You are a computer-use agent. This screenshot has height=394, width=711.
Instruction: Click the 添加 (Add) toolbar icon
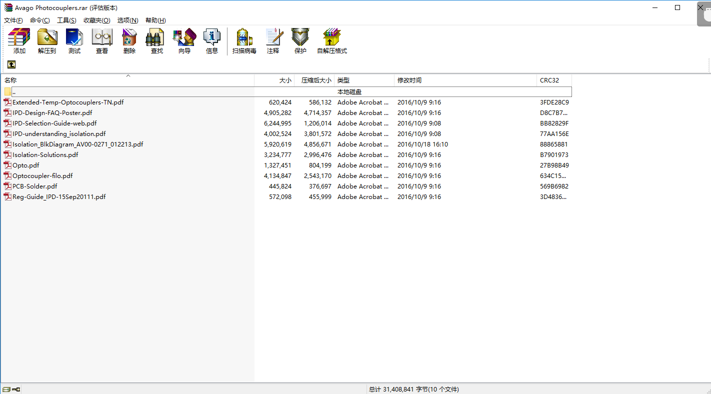tap(19, 37)
